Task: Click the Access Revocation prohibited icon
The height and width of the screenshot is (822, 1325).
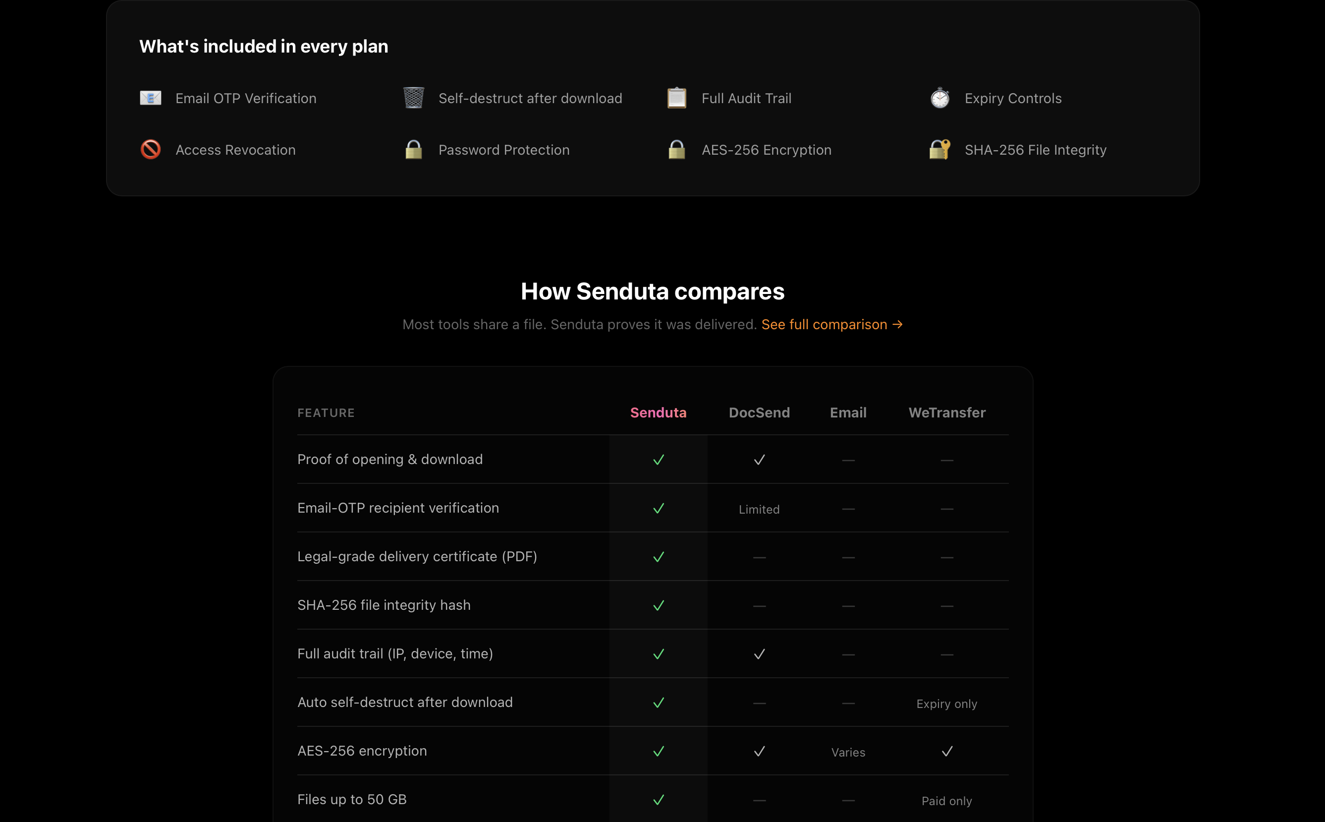Action: [151, 150]
